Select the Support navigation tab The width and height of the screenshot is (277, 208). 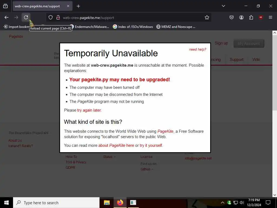236,60
